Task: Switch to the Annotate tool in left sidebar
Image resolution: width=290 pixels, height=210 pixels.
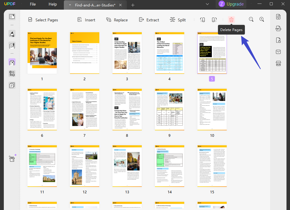Action: click(x=12, y=34)
